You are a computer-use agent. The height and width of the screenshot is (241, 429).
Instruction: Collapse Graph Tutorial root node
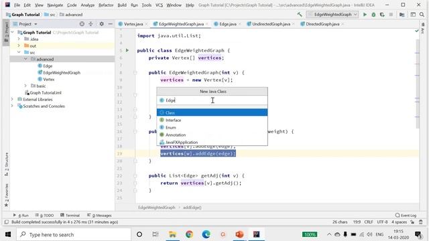(12, 32)
